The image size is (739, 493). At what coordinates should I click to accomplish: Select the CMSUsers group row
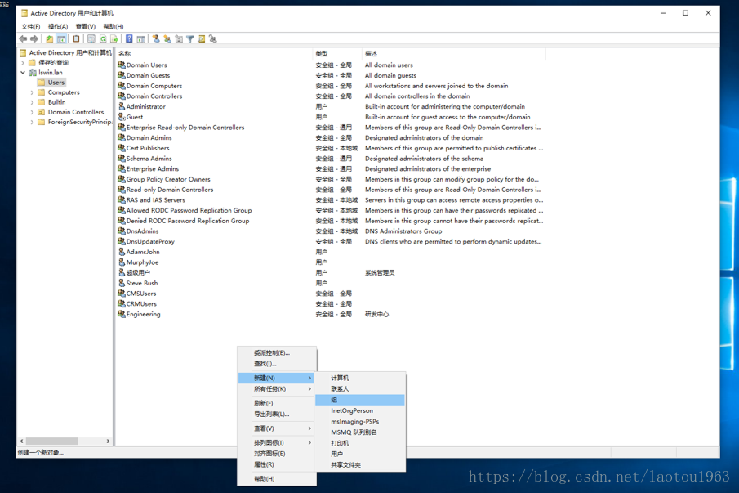tap(330, 294)
